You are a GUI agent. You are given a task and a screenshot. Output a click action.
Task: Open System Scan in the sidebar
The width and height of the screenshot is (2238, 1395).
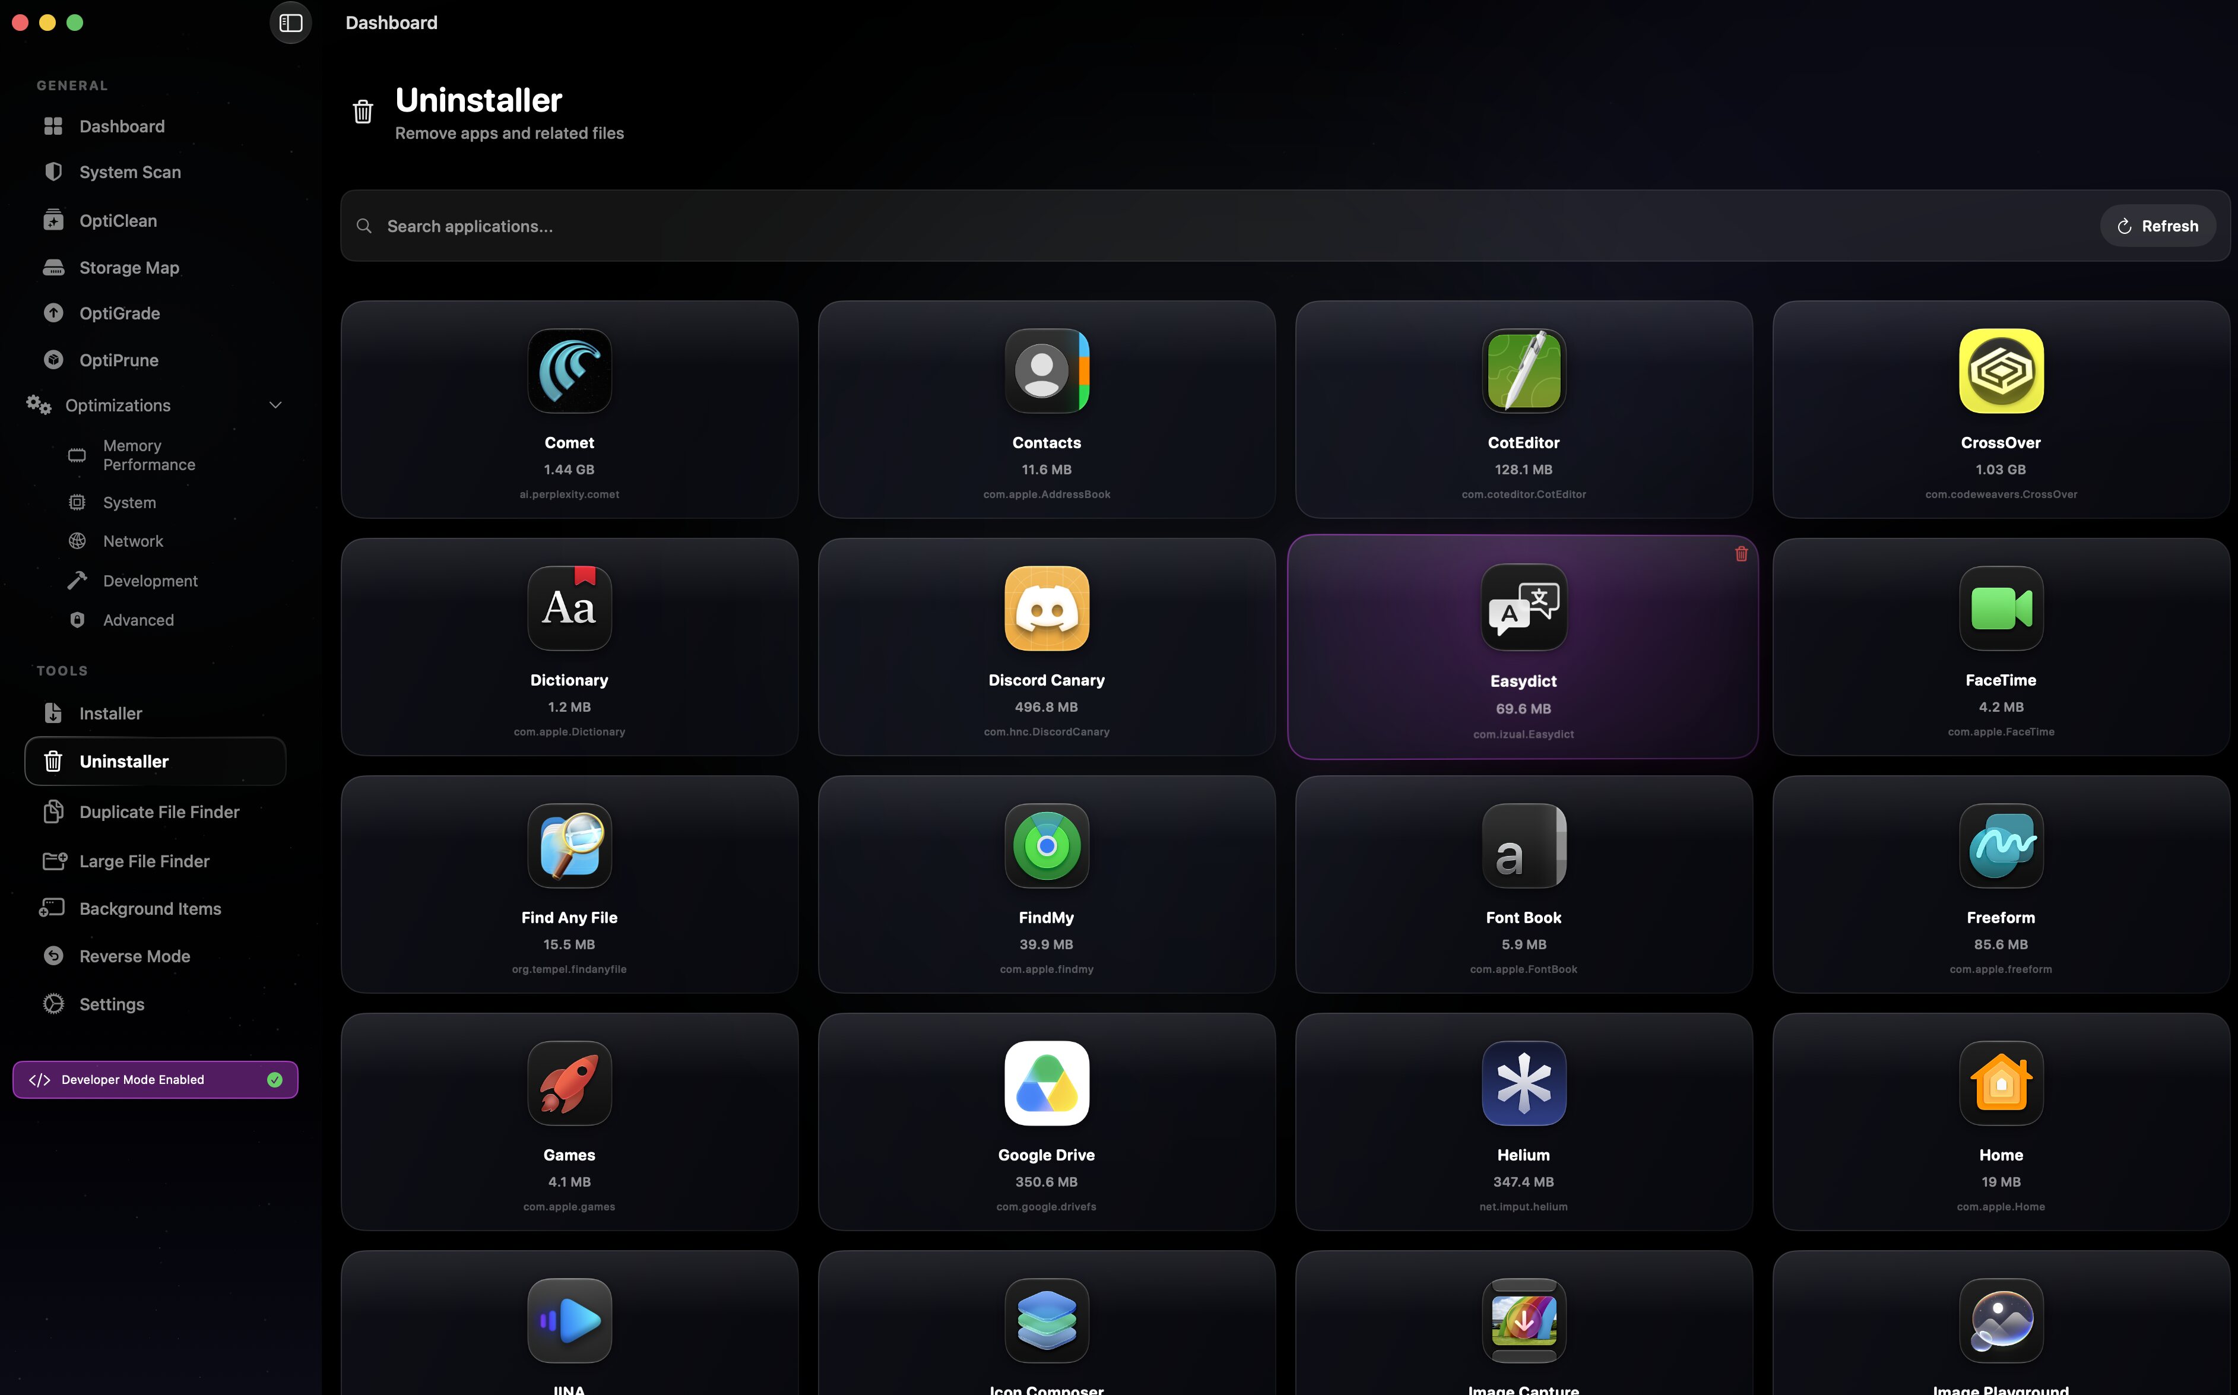point(155,173)
